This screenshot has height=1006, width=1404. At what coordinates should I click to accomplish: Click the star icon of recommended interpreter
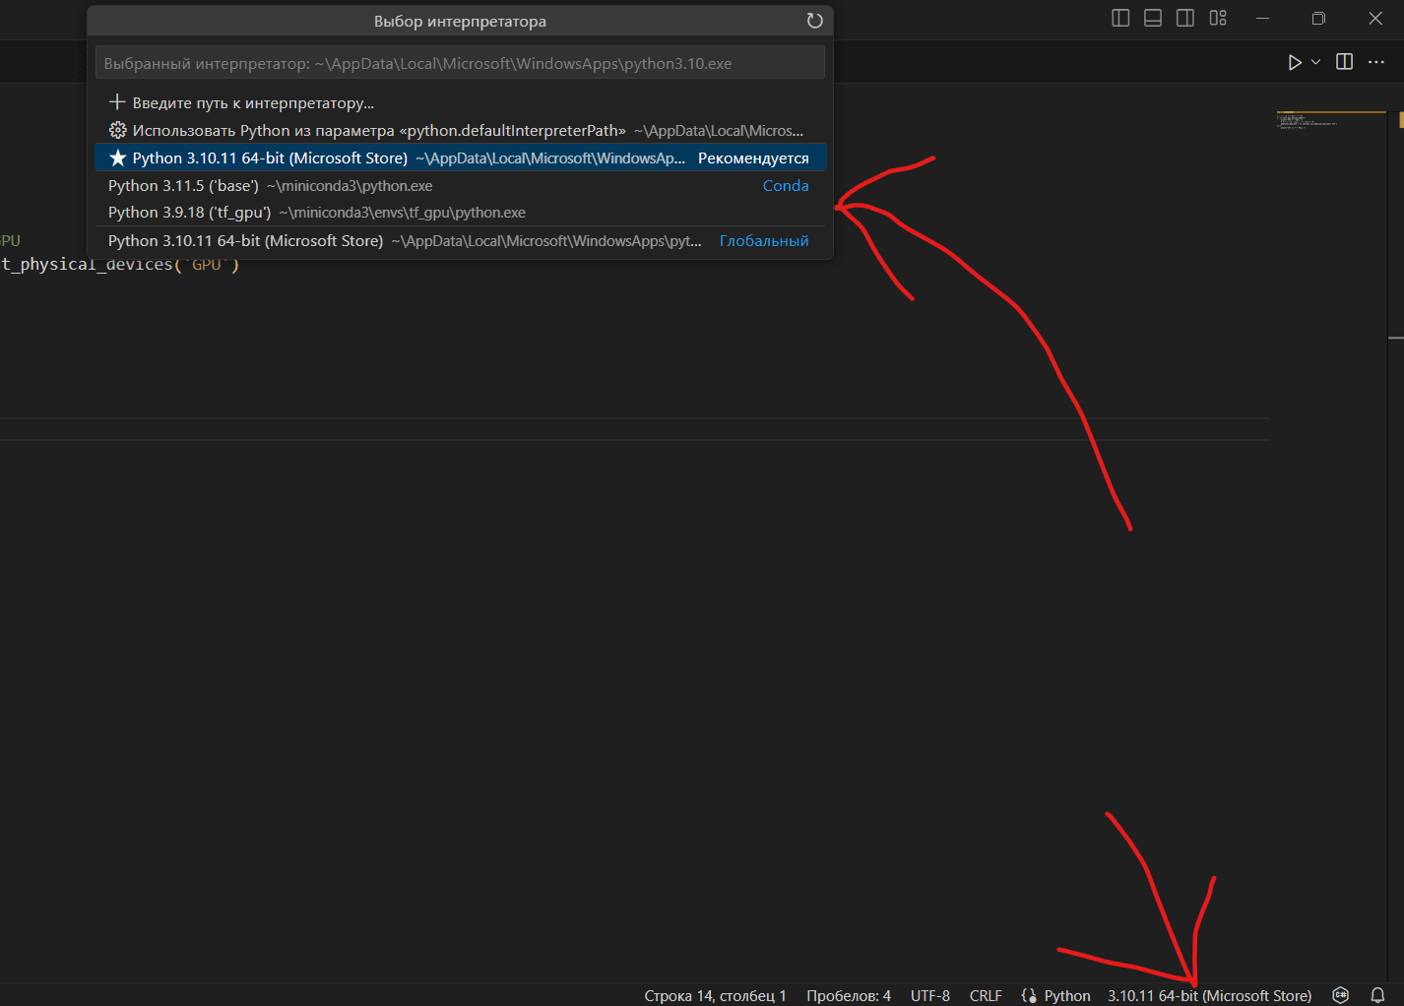(117, 157)
